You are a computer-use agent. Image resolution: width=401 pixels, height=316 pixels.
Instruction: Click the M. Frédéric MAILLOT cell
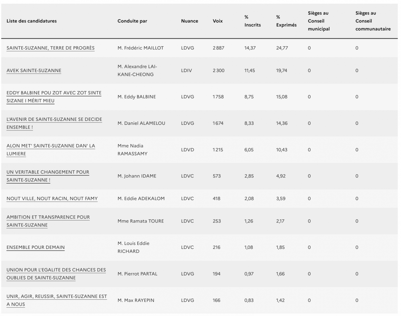(x=140, y=48)
